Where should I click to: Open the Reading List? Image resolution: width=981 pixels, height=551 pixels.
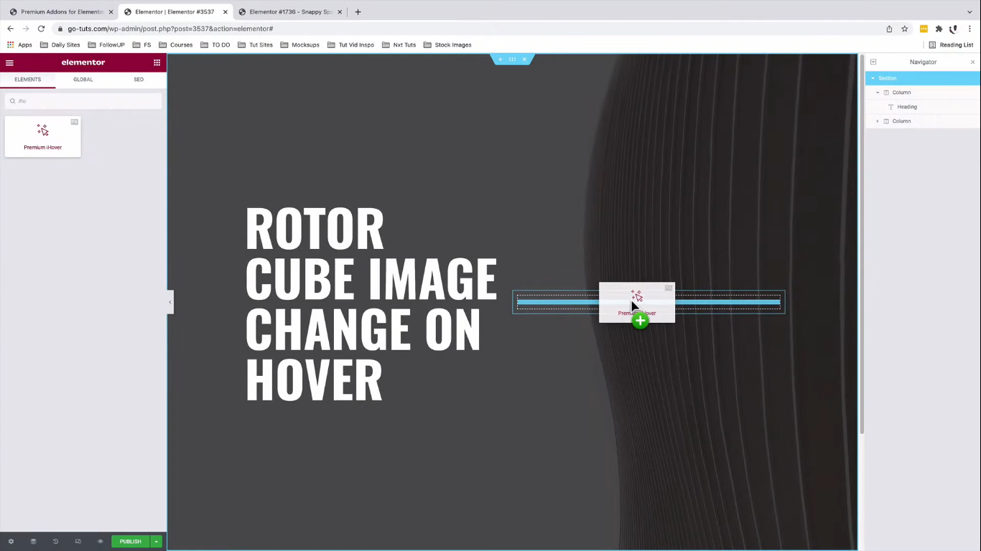point(951,44)
